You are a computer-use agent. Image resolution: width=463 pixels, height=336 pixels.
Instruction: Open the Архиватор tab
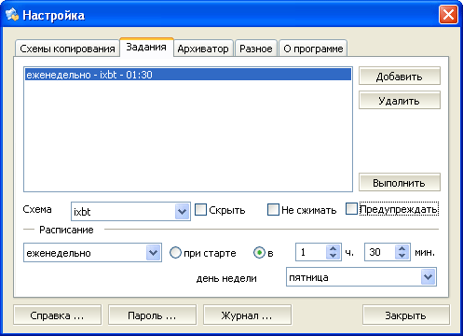(x=203, y=49)
